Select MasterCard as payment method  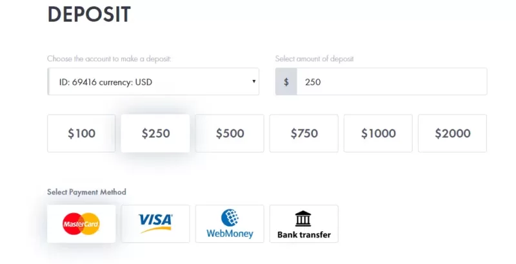click(81, 223)
